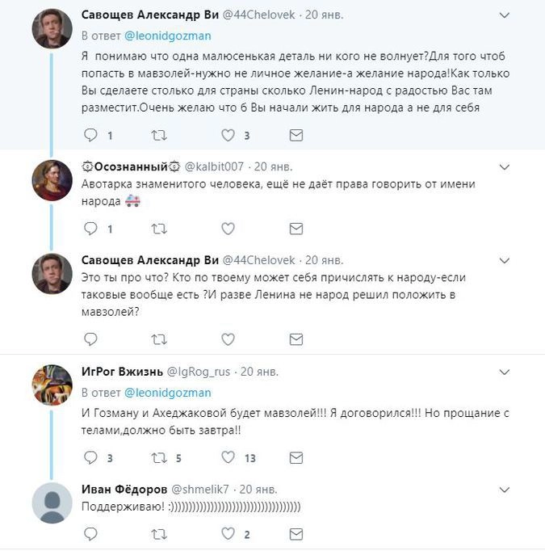Open the options chevron on Иван Фёдоров's tweet
This screenshot has width=545, height=551.
tap(505, 490)
